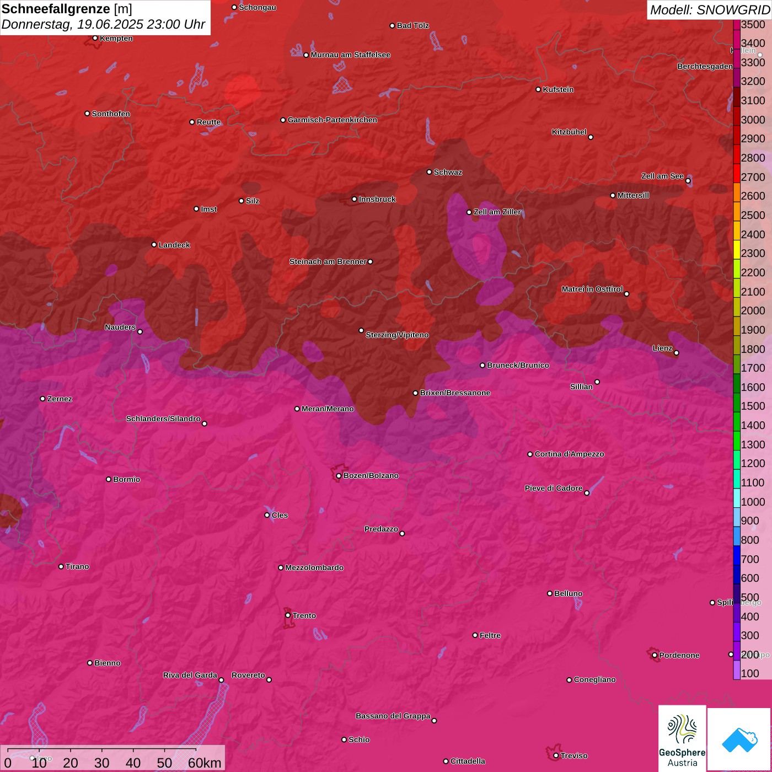Viewport: 772px width, 772px height.
Task: Click the Rovereto label
Action: coord(248,675)
